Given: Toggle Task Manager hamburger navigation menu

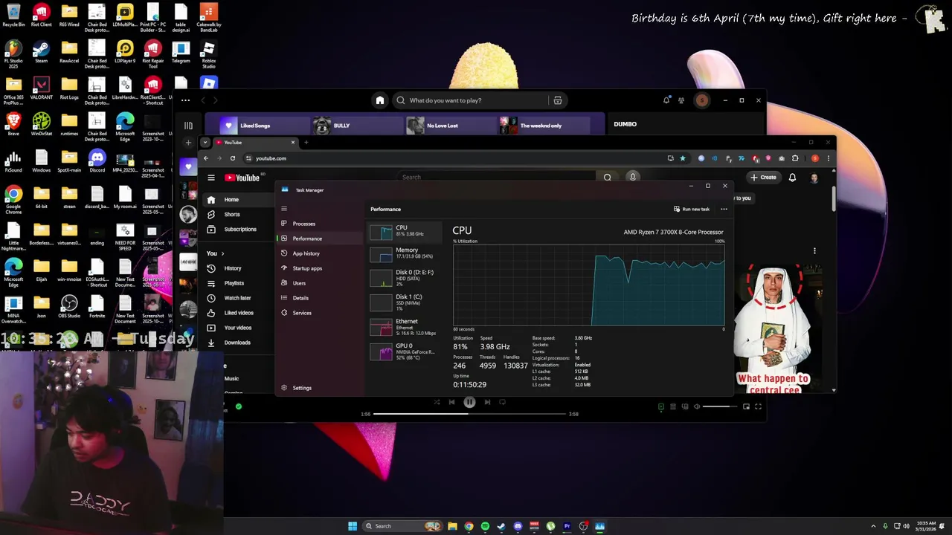Looking at the screenshot, I should point(283,209).
